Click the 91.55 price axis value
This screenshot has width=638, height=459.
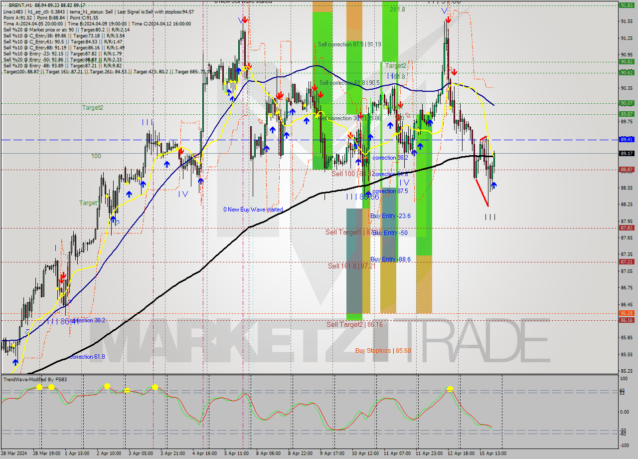(x=627, y=21)
